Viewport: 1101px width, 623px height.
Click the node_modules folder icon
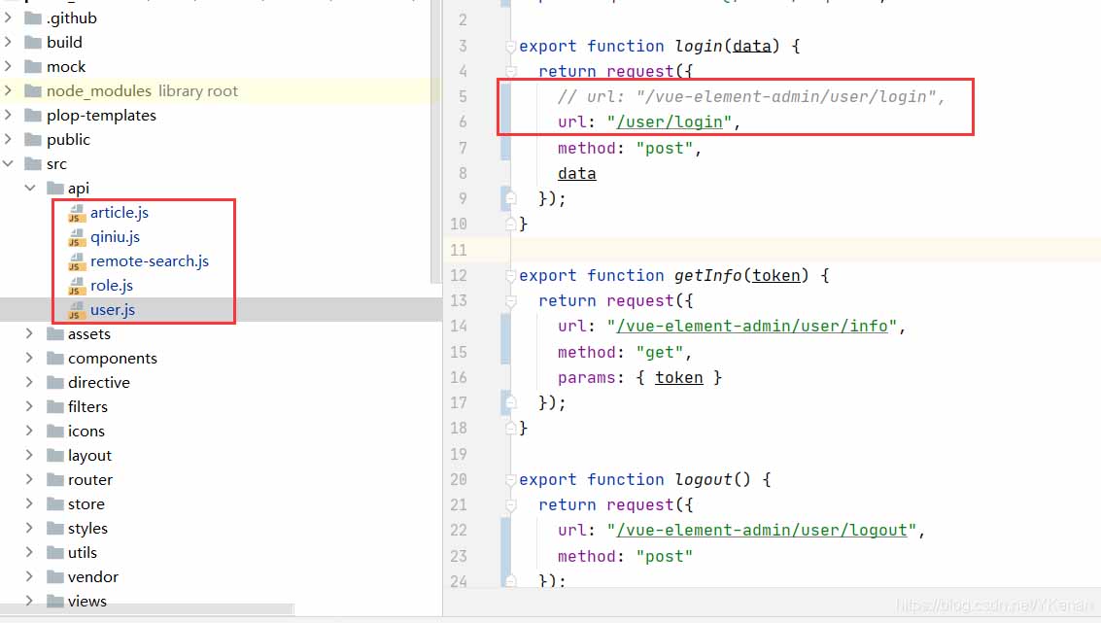pyautogui.click(x=33, y=90)
